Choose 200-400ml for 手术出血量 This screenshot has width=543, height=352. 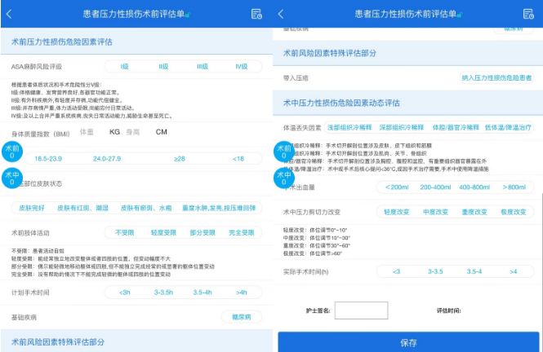pyautogui.click(x=435, y=187)
